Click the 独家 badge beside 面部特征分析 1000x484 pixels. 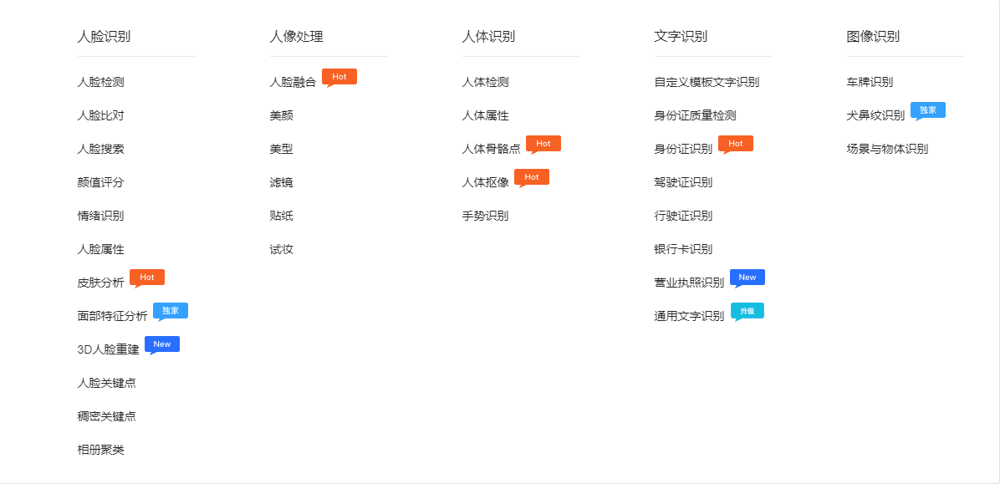(x=171, y=311)
